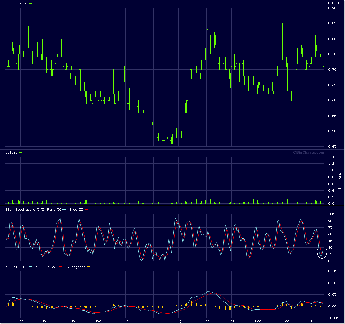Screen dimensions: 345x324
Task: Click the yellow Divergence legend swatch
Action: 88,267
